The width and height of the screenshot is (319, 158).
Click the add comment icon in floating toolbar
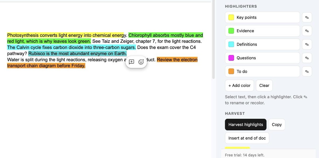(131, 62)
